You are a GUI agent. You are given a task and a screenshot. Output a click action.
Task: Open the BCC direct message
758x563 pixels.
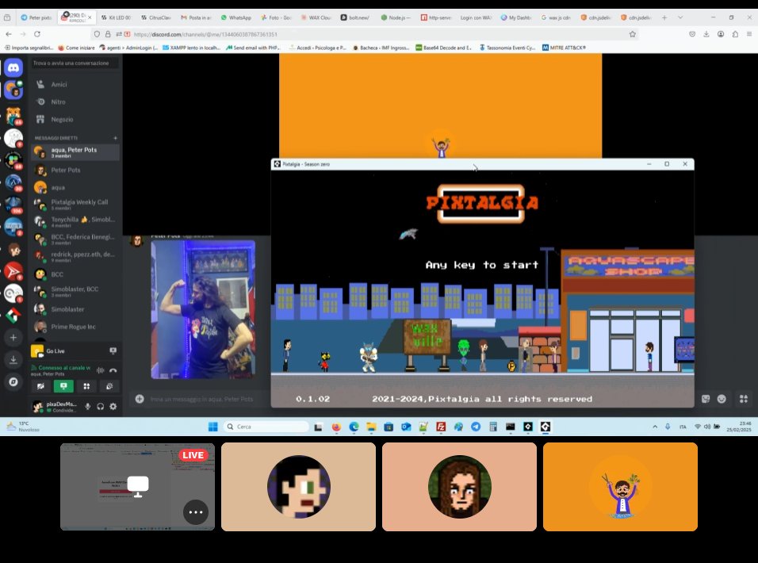click(x=75, y=274)
